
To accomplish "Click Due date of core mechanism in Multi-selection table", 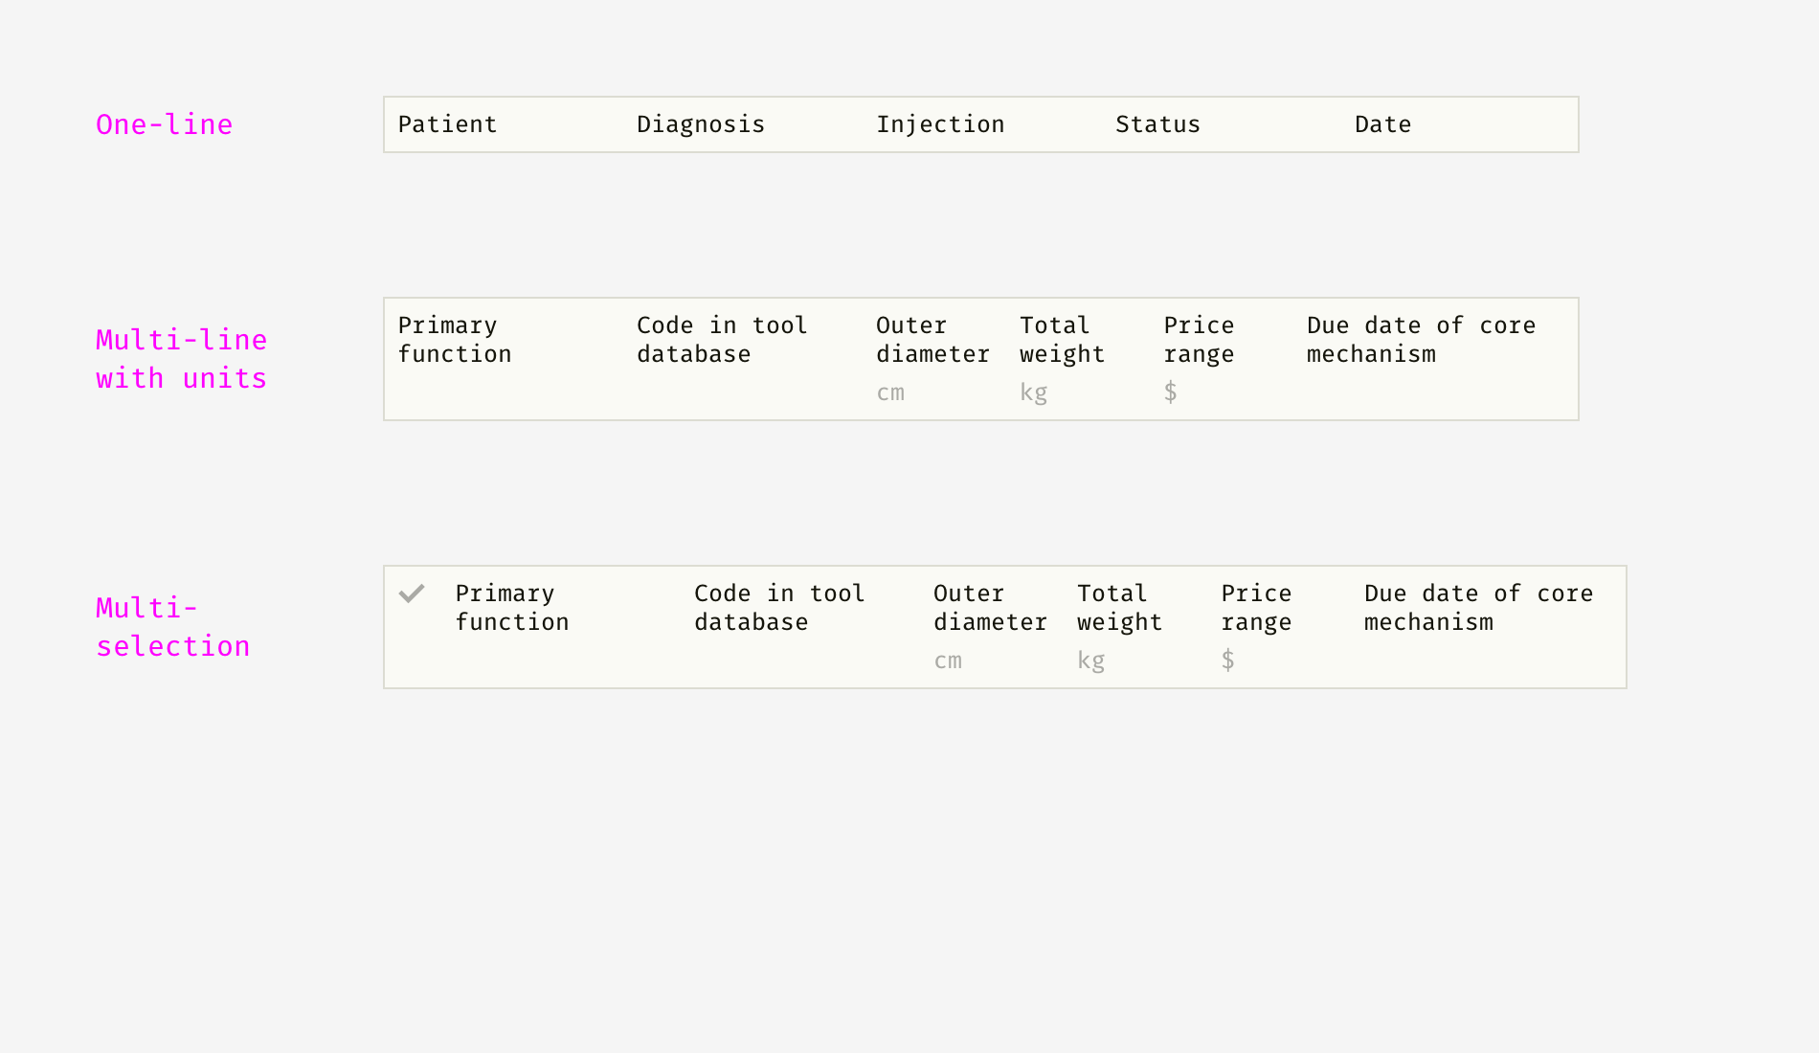I will pos(1478,608).
